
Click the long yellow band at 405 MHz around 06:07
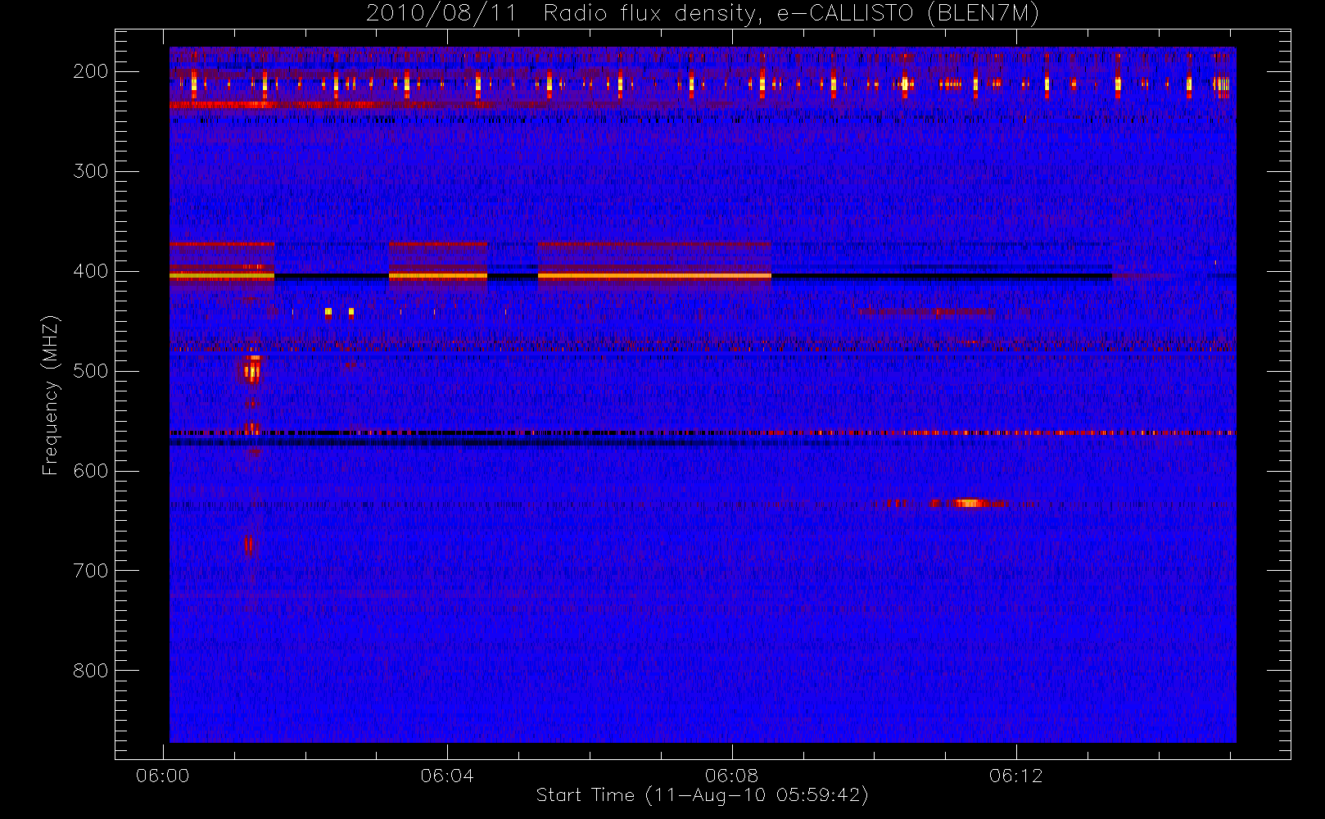[654, 277]
